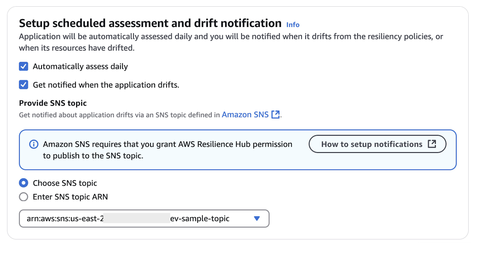
Task: Disable the Get notified when the application drifts option
Action: click(23, 85)
